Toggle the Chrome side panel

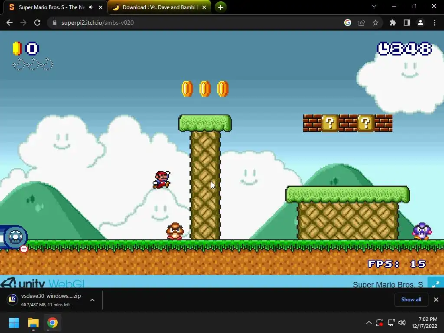coord(407,23)
